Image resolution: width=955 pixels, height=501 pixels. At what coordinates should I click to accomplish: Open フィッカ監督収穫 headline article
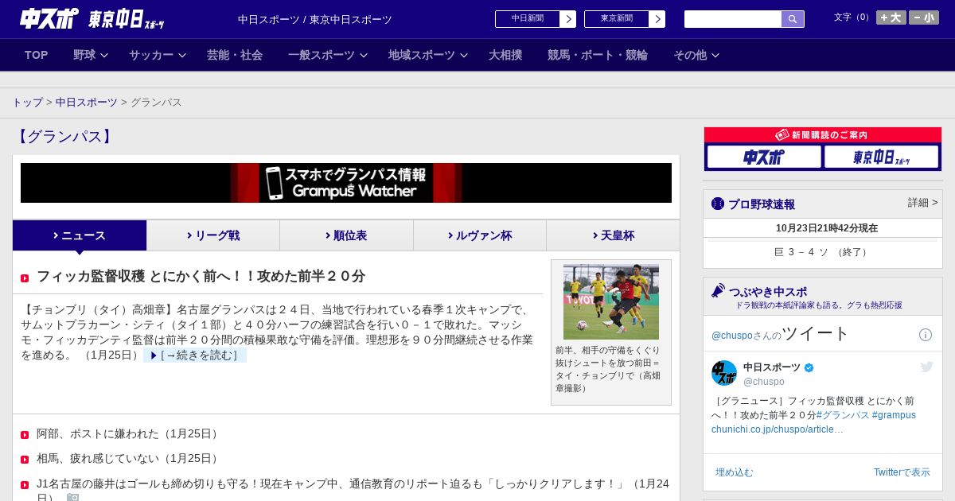point(201,277)
